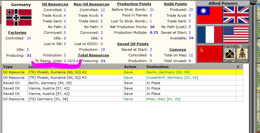Image resolution: width=260 pixels, height=133 pixels.
Task: Click the Production Multiple value 0.75
Action: click(154, 33)
